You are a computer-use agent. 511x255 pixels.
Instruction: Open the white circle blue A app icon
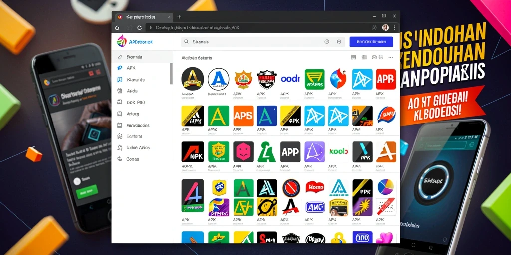(218, 79)
